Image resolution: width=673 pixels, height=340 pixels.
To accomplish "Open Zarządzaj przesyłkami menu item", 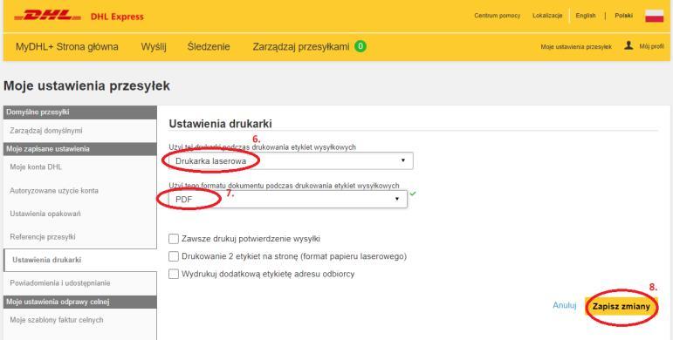I will tap(301, 47).
